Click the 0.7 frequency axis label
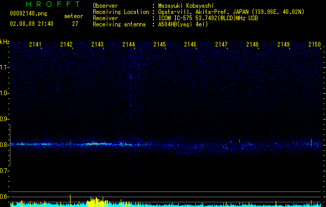 (x=5, y=171)
